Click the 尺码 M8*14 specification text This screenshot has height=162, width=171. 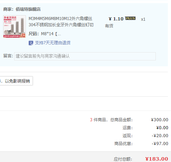point(45,34)
